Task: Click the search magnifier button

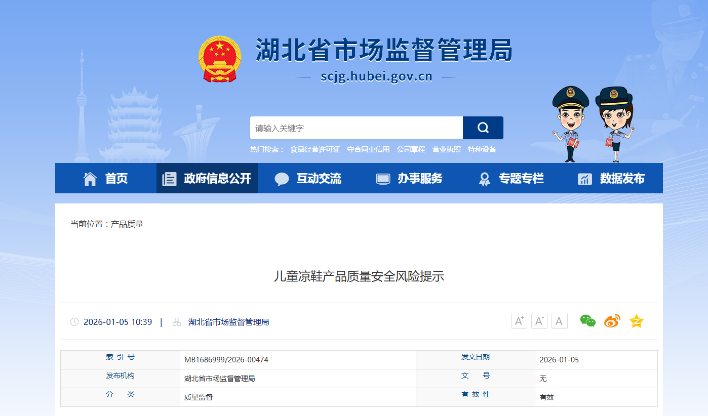Action: pyautogui.click(x=483, y=128)
